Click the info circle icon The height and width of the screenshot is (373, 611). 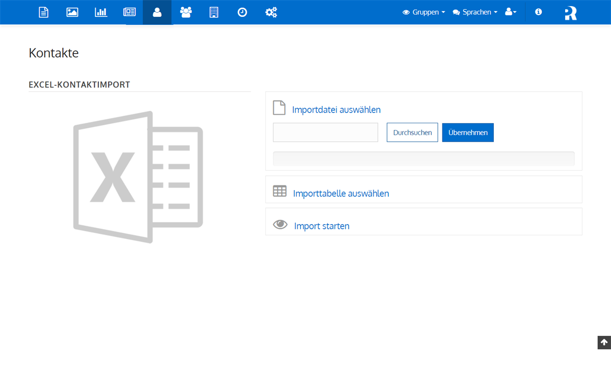pos(538,12)
